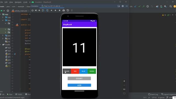Click the yellow warnings indicator in the editor
Viewport: 176px width, 99px height.
point(164,15)
